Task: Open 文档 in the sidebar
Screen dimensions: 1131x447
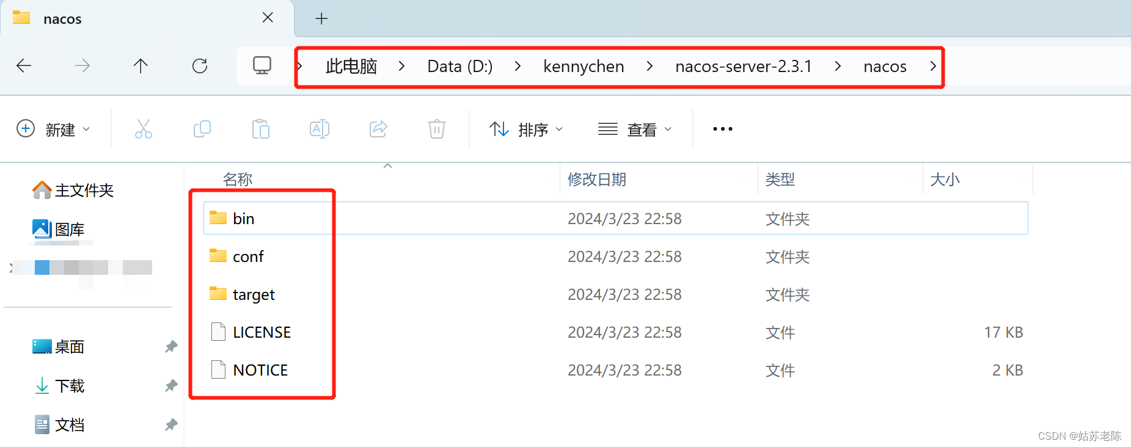Action: click(59, 424)
